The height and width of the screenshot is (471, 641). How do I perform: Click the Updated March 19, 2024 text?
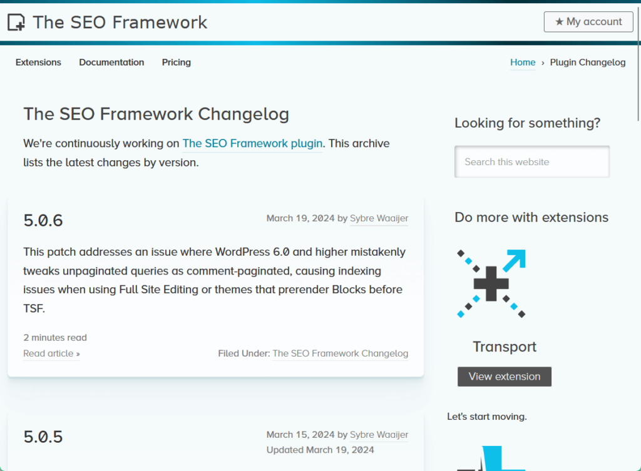click(x=320, y=450)
